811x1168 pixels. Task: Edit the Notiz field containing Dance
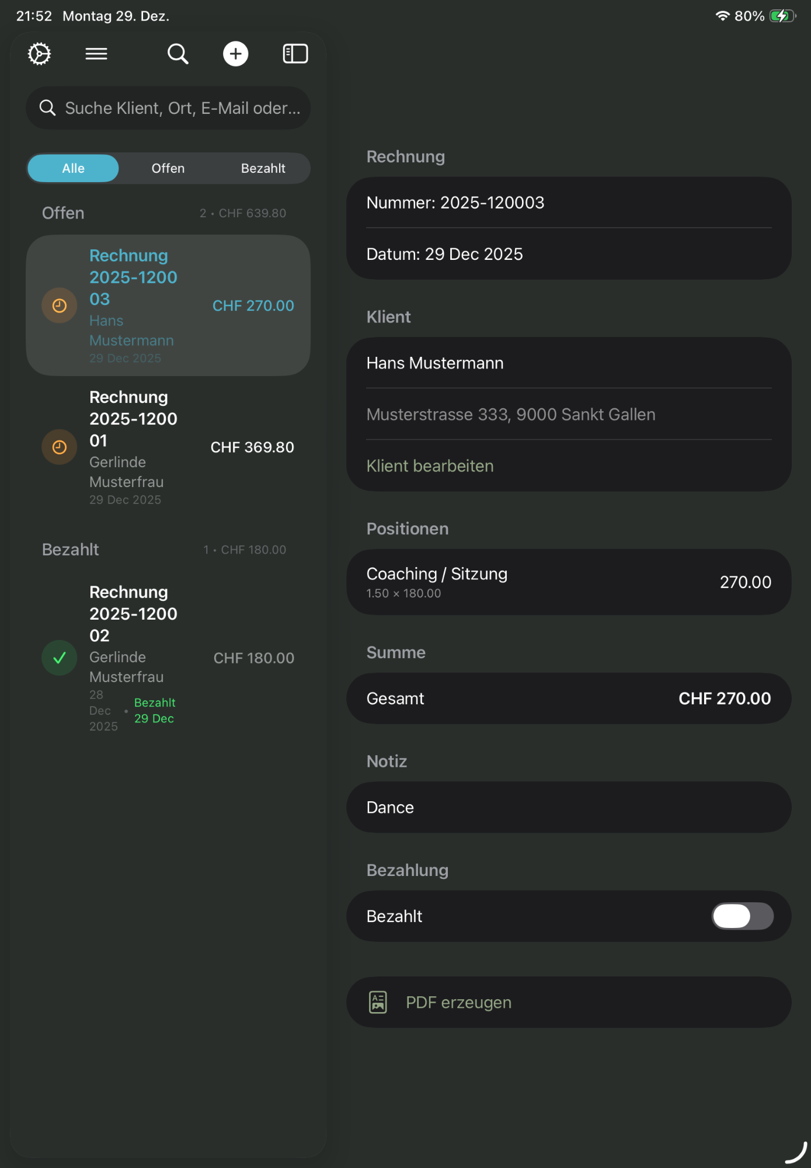tap(568, 807)
